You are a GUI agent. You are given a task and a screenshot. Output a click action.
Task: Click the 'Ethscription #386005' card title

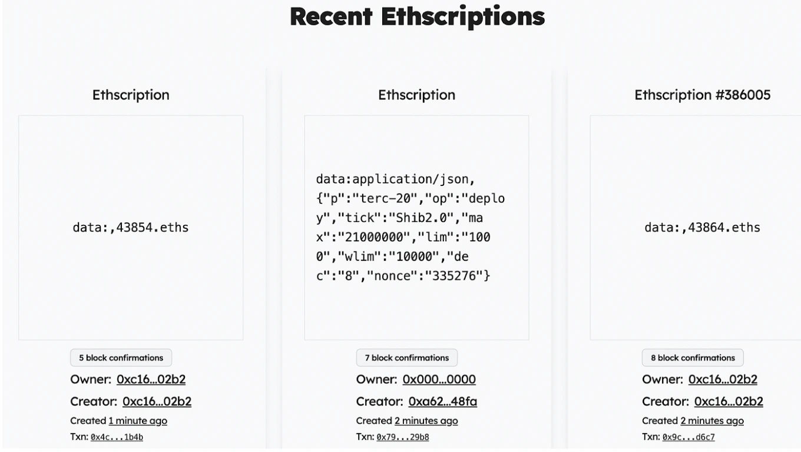tap(702, 95)
